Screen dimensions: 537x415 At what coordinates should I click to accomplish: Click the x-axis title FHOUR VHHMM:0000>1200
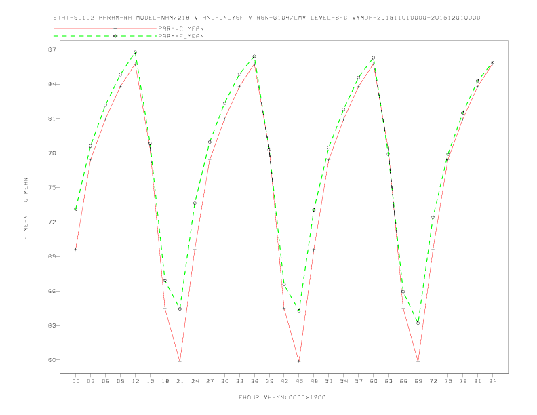point(282,397)
